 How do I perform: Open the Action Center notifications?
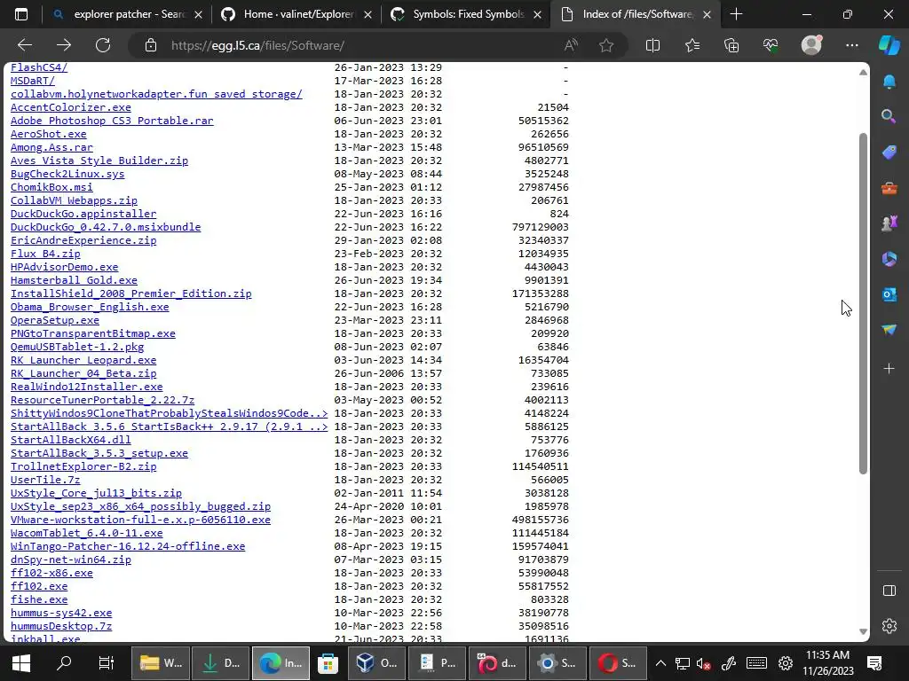(874, 663)
